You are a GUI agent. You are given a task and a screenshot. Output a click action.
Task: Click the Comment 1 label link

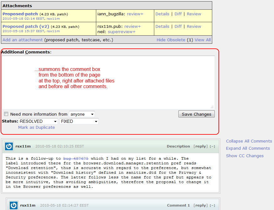pyautogui.click(x=178, y=205)
